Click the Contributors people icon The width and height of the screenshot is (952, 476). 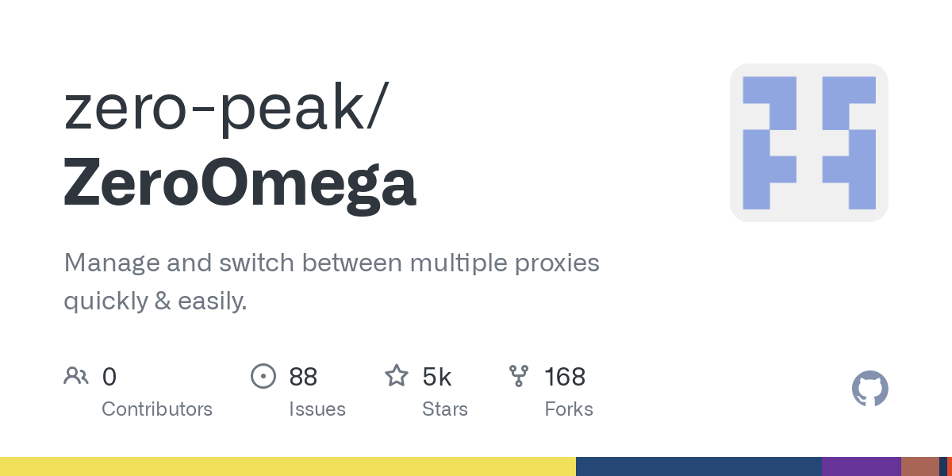76,375
